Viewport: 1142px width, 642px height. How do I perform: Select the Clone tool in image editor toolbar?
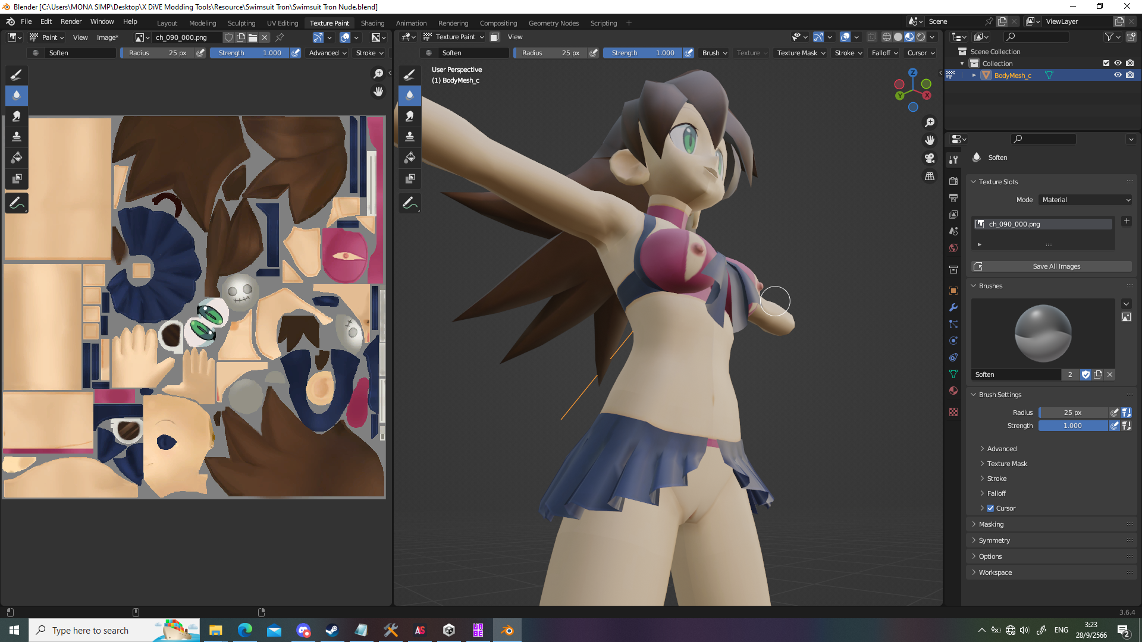click(x=17, y=137)
